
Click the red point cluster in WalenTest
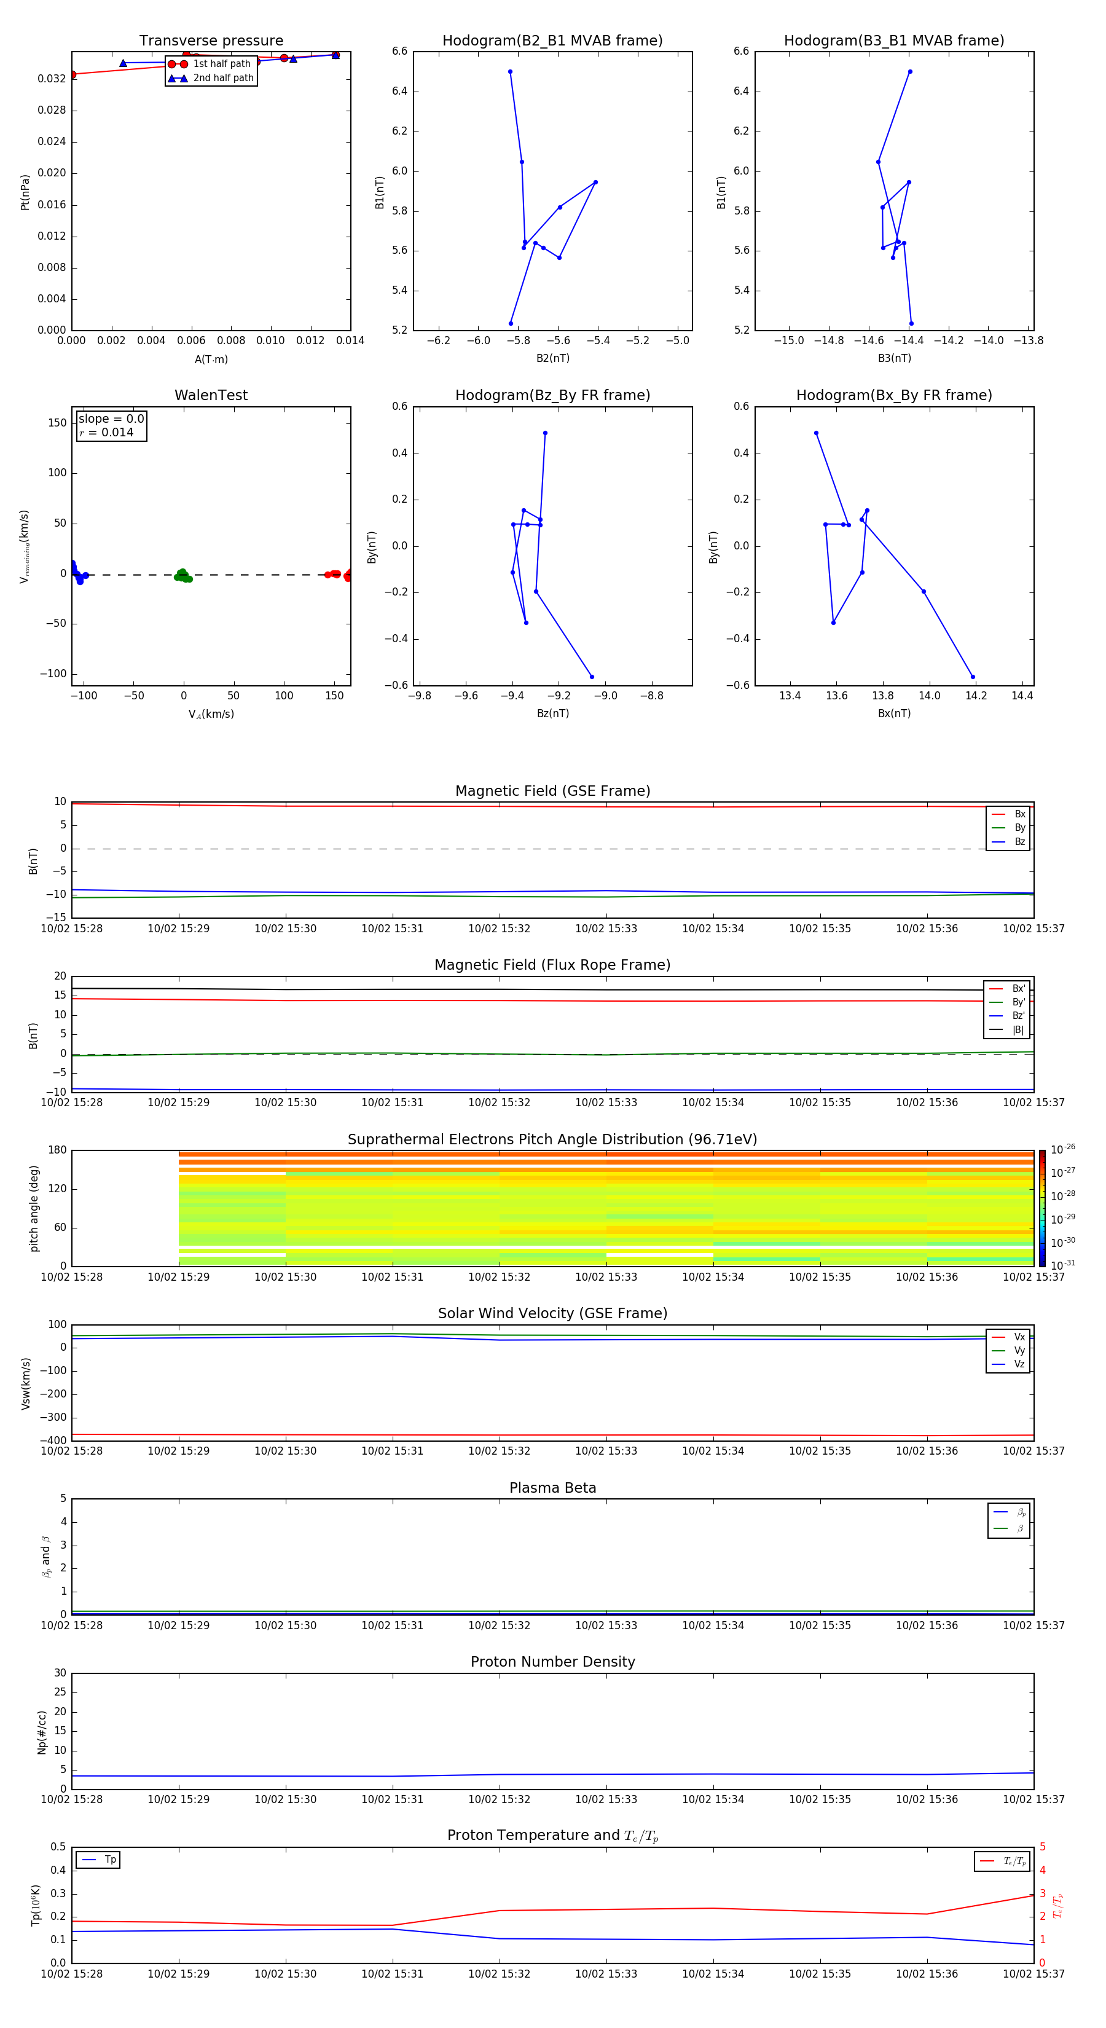(339, 575)
